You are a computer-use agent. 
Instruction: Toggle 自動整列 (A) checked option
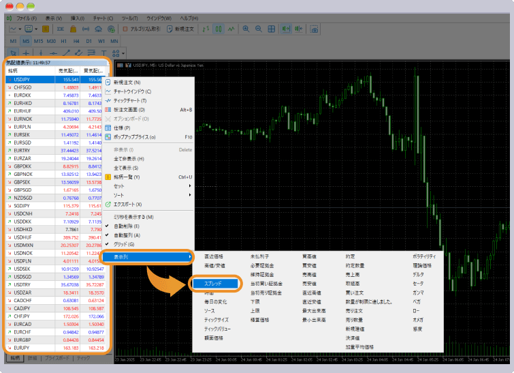(125, 235)
